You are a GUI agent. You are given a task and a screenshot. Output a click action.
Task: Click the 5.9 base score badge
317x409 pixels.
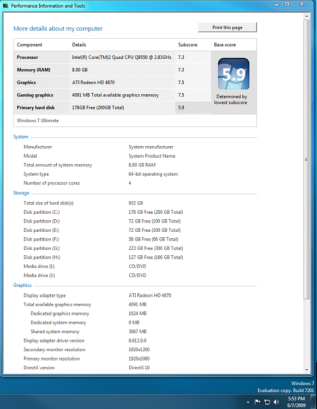point(234,74)
